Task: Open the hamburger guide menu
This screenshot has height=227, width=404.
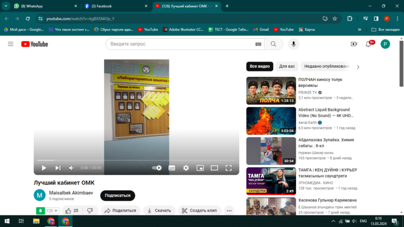Action: point(11,44)
